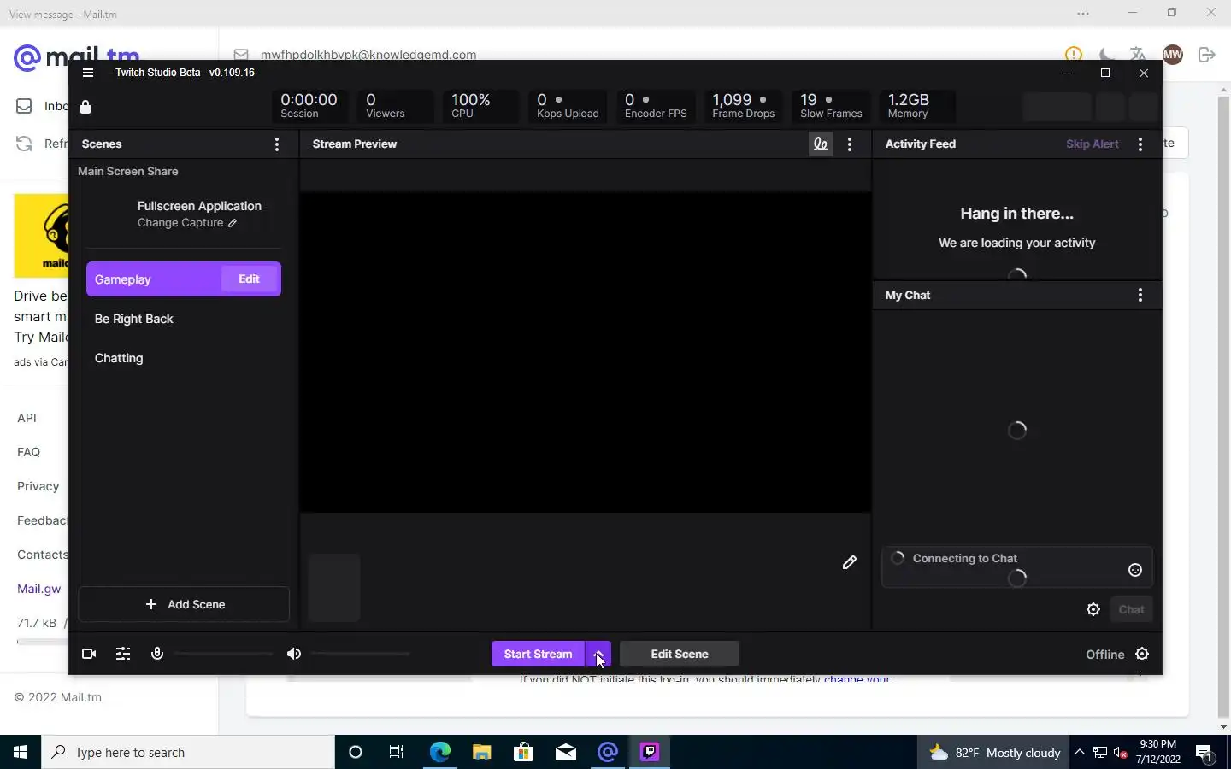Open the Twitch Studio hamburger menu
Screen dimensions: 1231x769
coord(87,73)
